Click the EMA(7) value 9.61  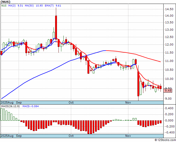click(x=58, y=6)
